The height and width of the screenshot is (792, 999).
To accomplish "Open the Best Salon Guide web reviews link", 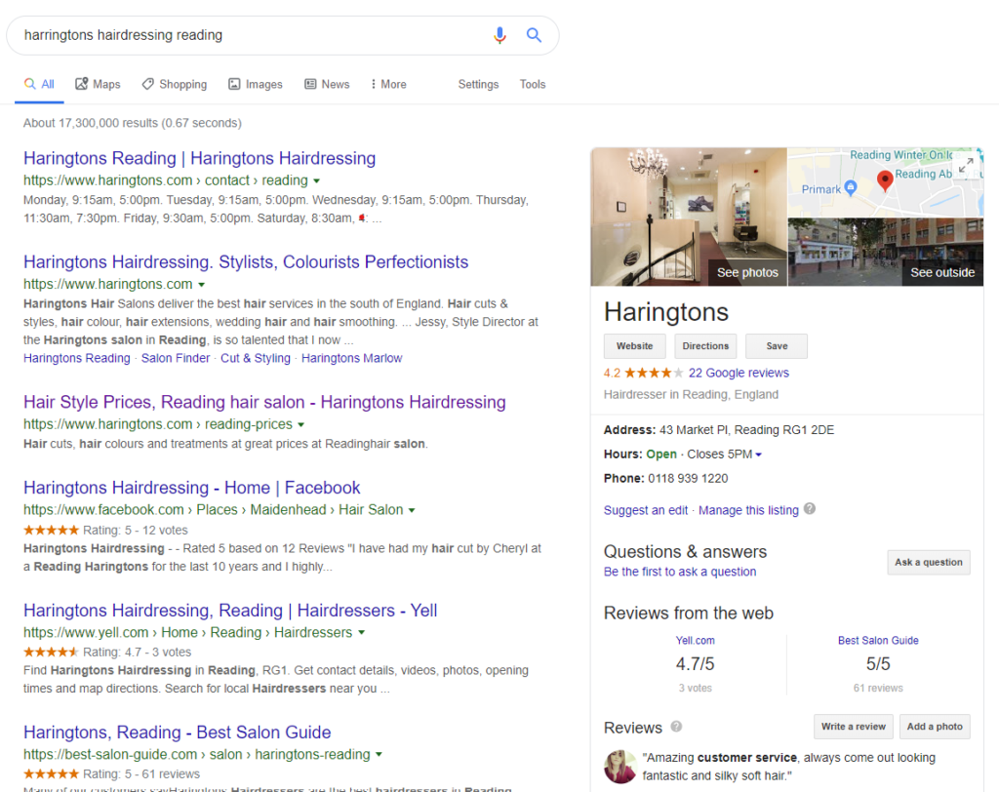I will point(878,641).
